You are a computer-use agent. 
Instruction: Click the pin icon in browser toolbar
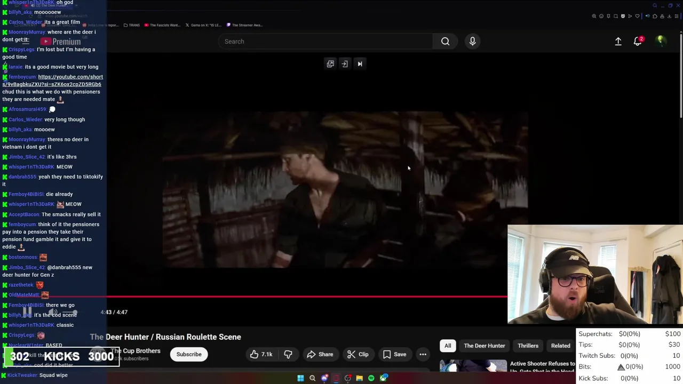(608, 16)
